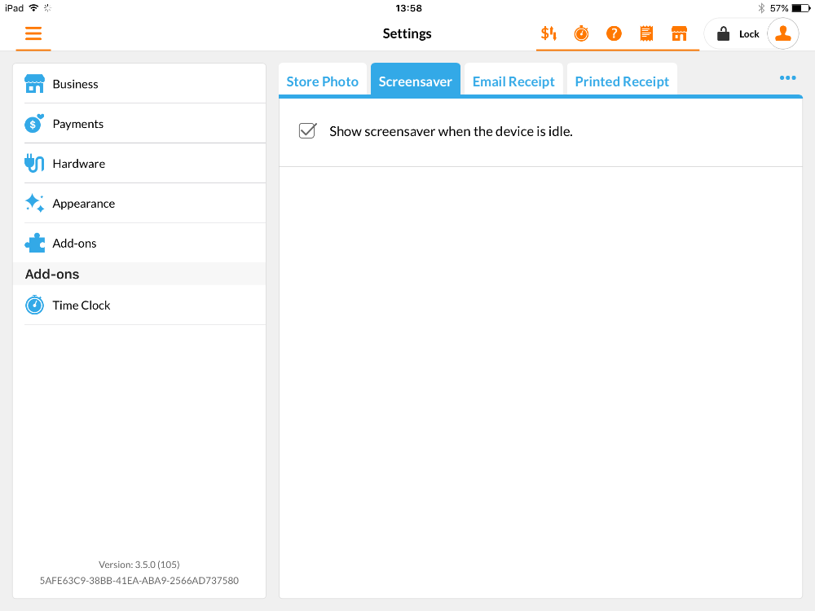The image size is (815, 611).
Task: Click the storefront icon in the toolbar
Action: click(x=680, y=34)
